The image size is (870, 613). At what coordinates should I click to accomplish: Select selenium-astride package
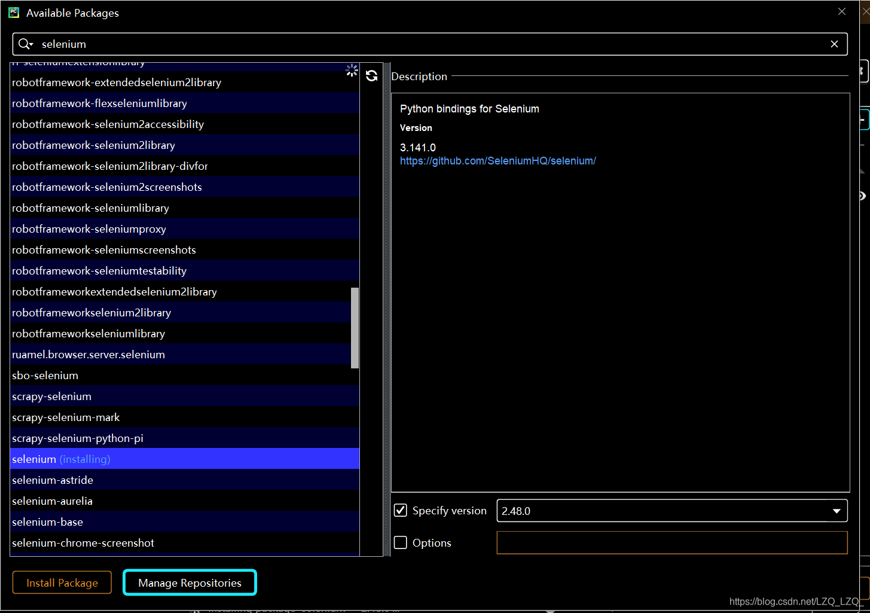pos(185,480)
